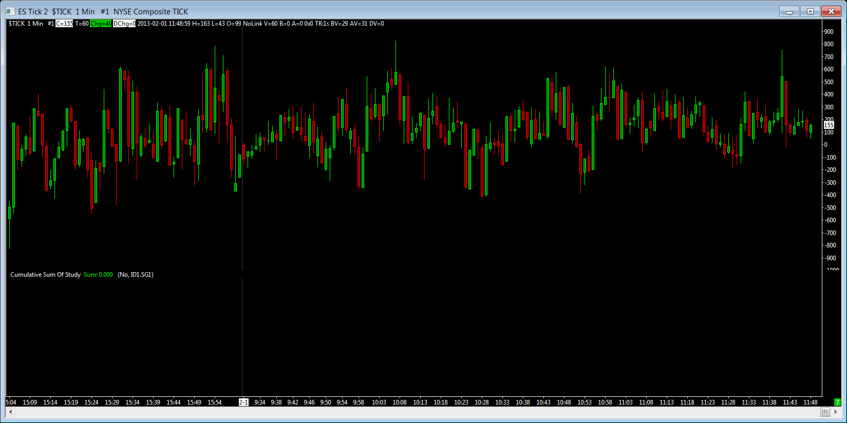Click the right arrow of the horizontal scrollbar

click(x=836, y=412)
